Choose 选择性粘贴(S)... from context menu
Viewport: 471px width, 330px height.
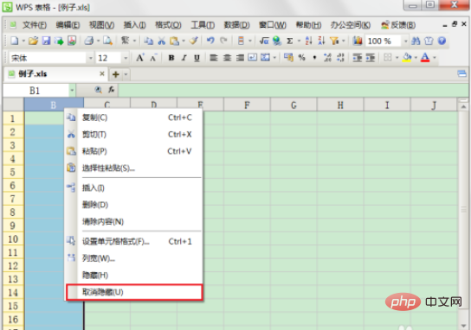coord(134,168)
